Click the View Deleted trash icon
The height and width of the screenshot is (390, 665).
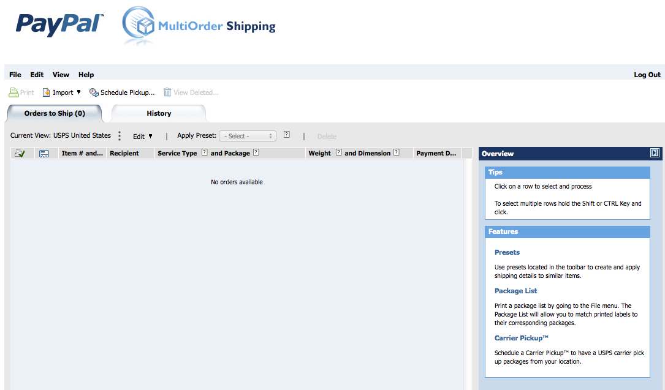coord(167,92)
